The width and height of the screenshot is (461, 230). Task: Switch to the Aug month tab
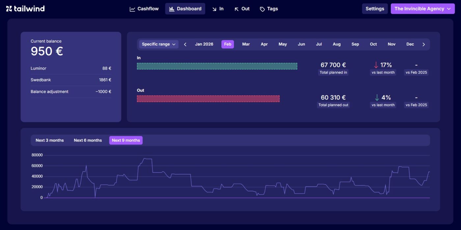pyautogui.click(x=337, y=44)
